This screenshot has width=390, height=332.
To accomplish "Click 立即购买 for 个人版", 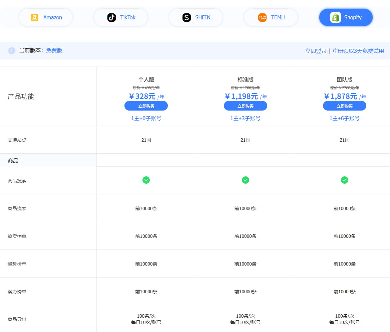I will pyautogui.click(x=146, y=106).
